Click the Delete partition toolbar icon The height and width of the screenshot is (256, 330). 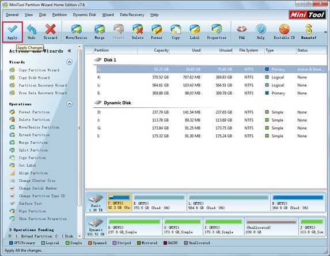point(138,32)
